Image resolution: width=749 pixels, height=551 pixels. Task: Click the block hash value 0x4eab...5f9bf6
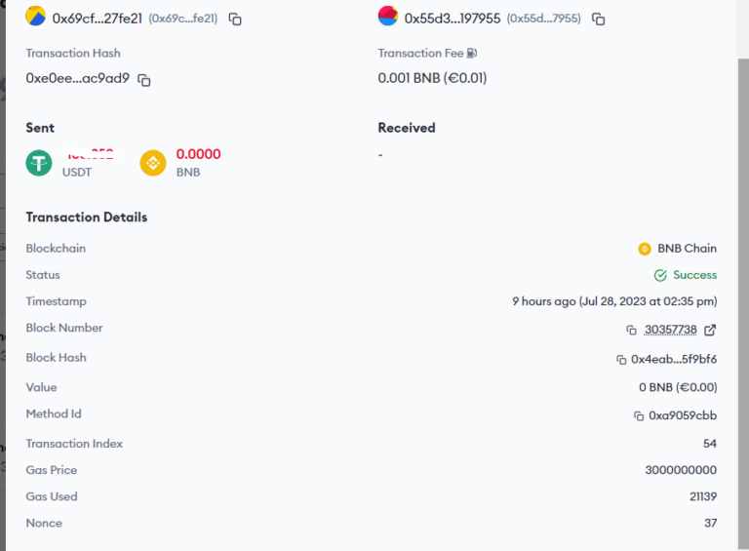tap(674, 359)
